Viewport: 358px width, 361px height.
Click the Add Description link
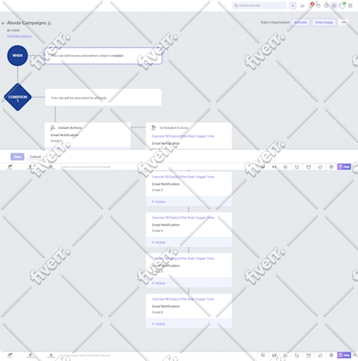19,36
